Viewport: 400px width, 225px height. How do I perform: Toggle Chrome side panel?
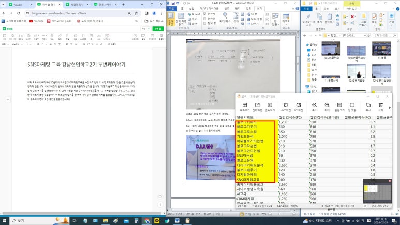146,13
